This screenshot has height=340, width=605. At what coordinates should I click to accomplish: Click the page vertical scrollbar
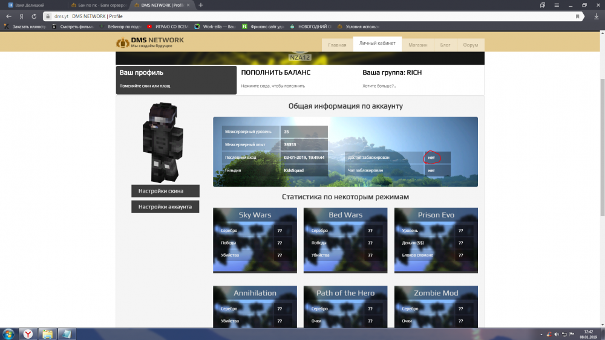[x=603, y=146]
